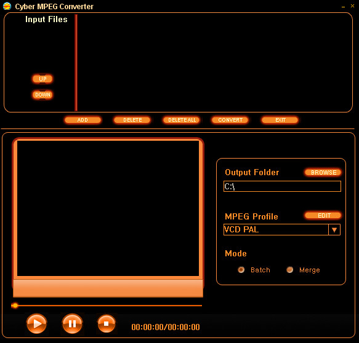Browse for the output folder

(x=323, y=172)
